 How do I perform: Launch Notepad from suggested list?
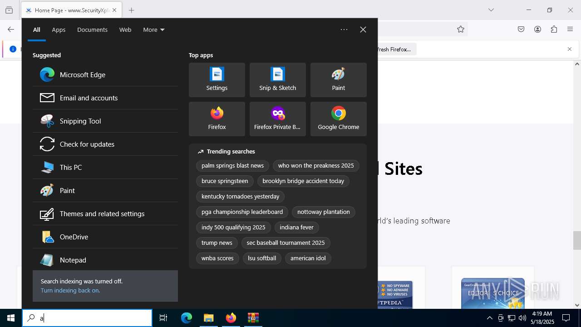point(105,260)
